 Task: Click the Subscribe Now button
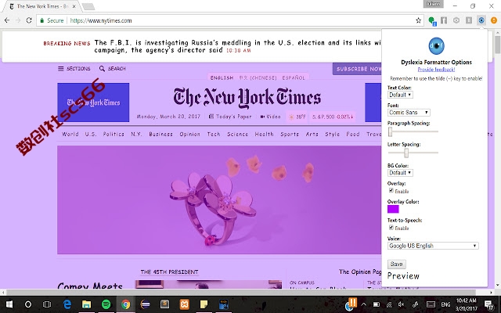tap(357, 69)
